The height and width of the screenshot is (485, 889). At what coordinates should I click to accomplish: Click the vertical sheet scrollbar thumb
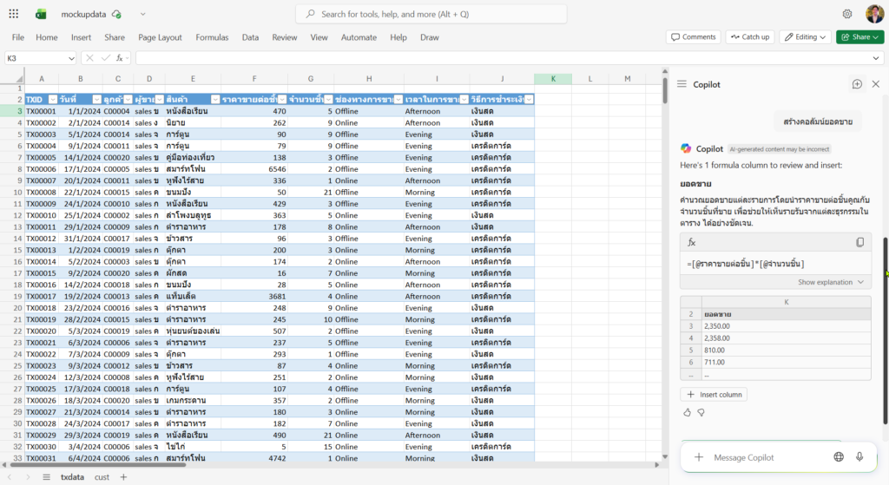pos(664,90)
